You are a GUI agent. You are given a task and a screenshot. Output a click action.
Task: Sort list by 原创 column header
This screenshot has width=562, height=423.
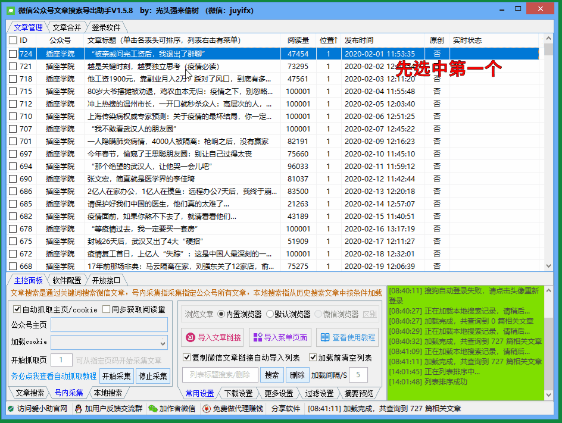click(436, 40)
